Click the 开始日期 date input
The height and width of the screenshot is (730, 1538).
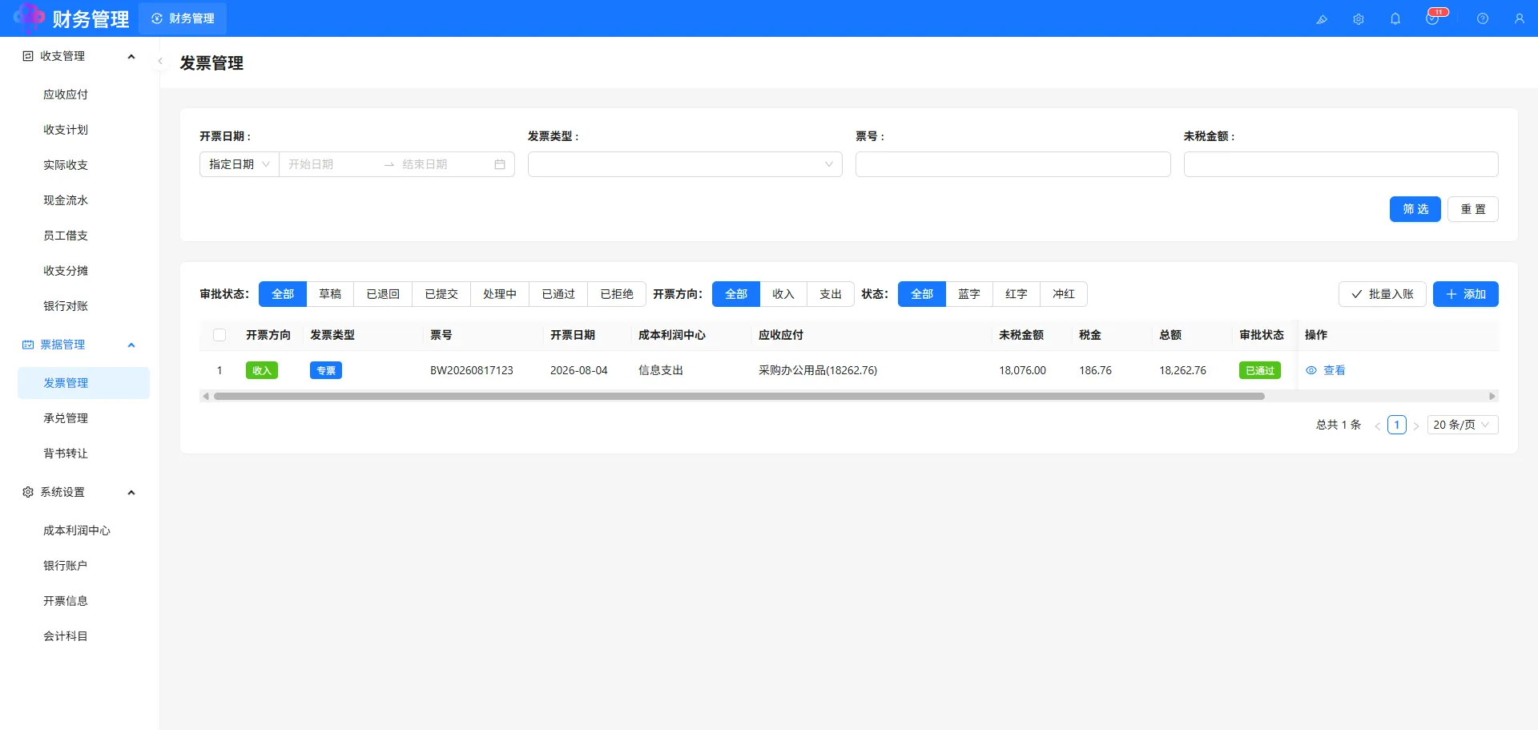(x=330, y=164)
